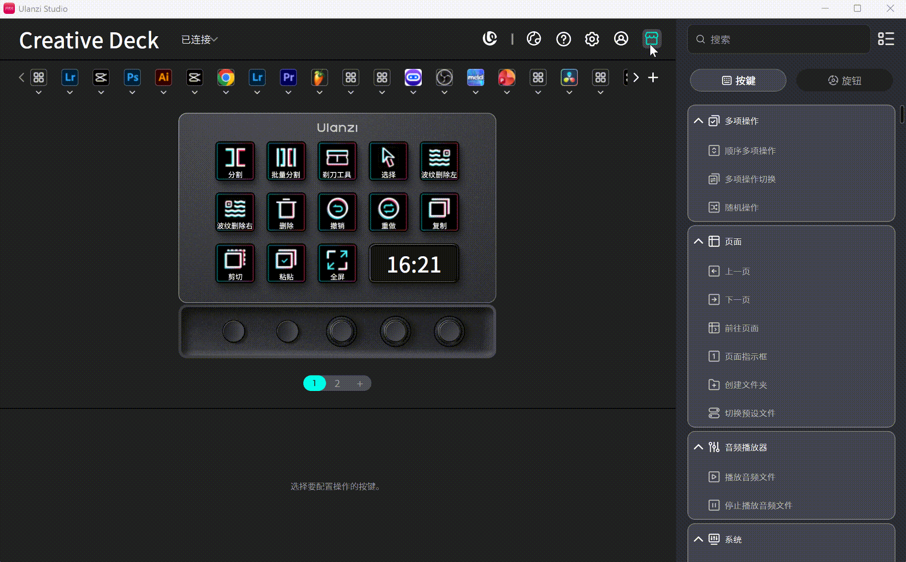Screen dimensions: 906x562
Task: Collapse the 页面 section in the right panel
Action: [x=698, y=241]
